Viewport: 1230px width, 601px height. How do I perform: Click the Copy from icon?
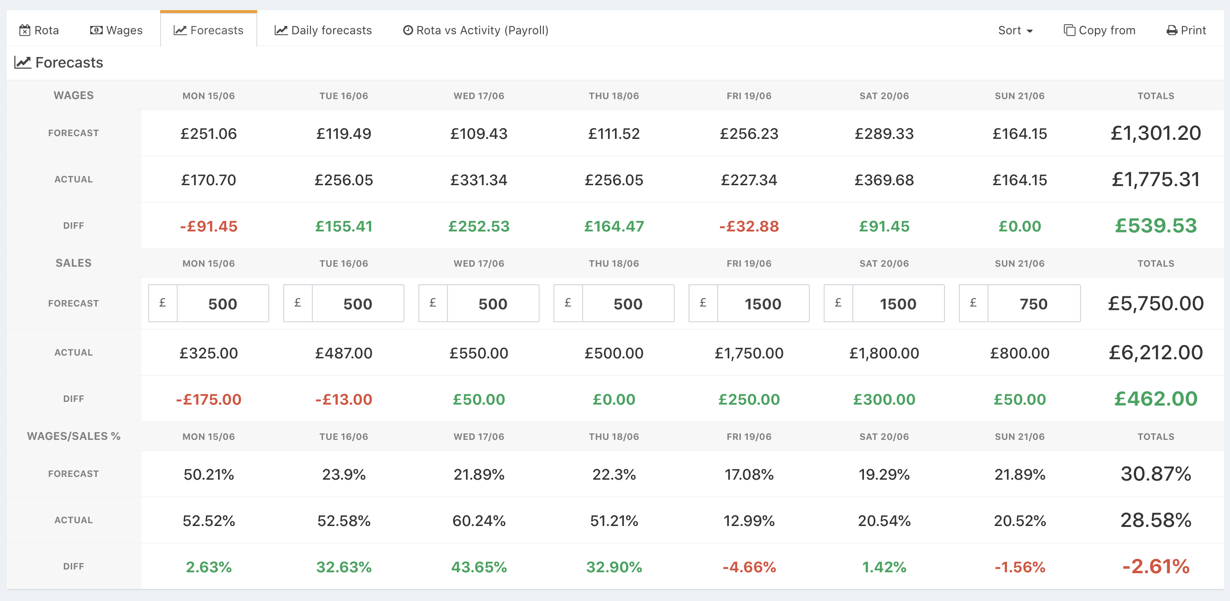pos(1069,31)
